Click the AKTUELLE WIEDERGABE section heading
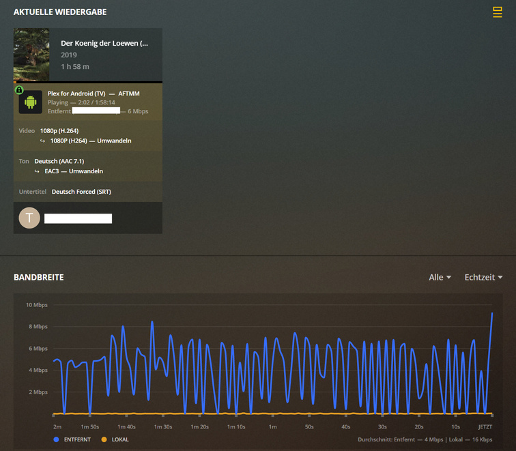 pyautogui.click(x=60, y=12)
